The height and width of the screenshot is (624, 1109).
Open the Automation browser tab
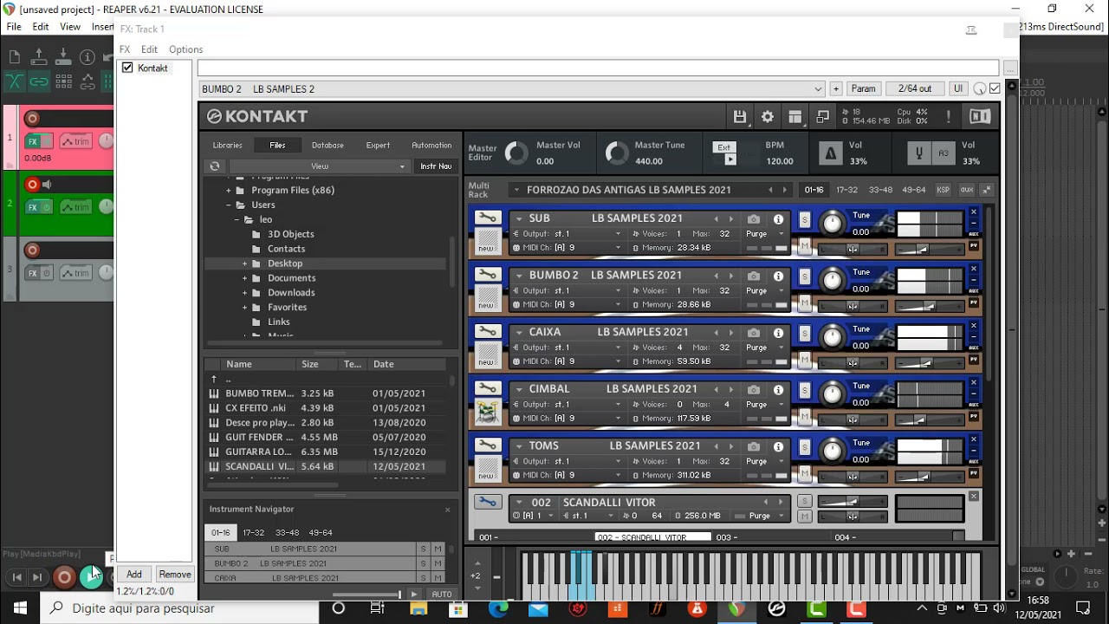pos(431,146)
